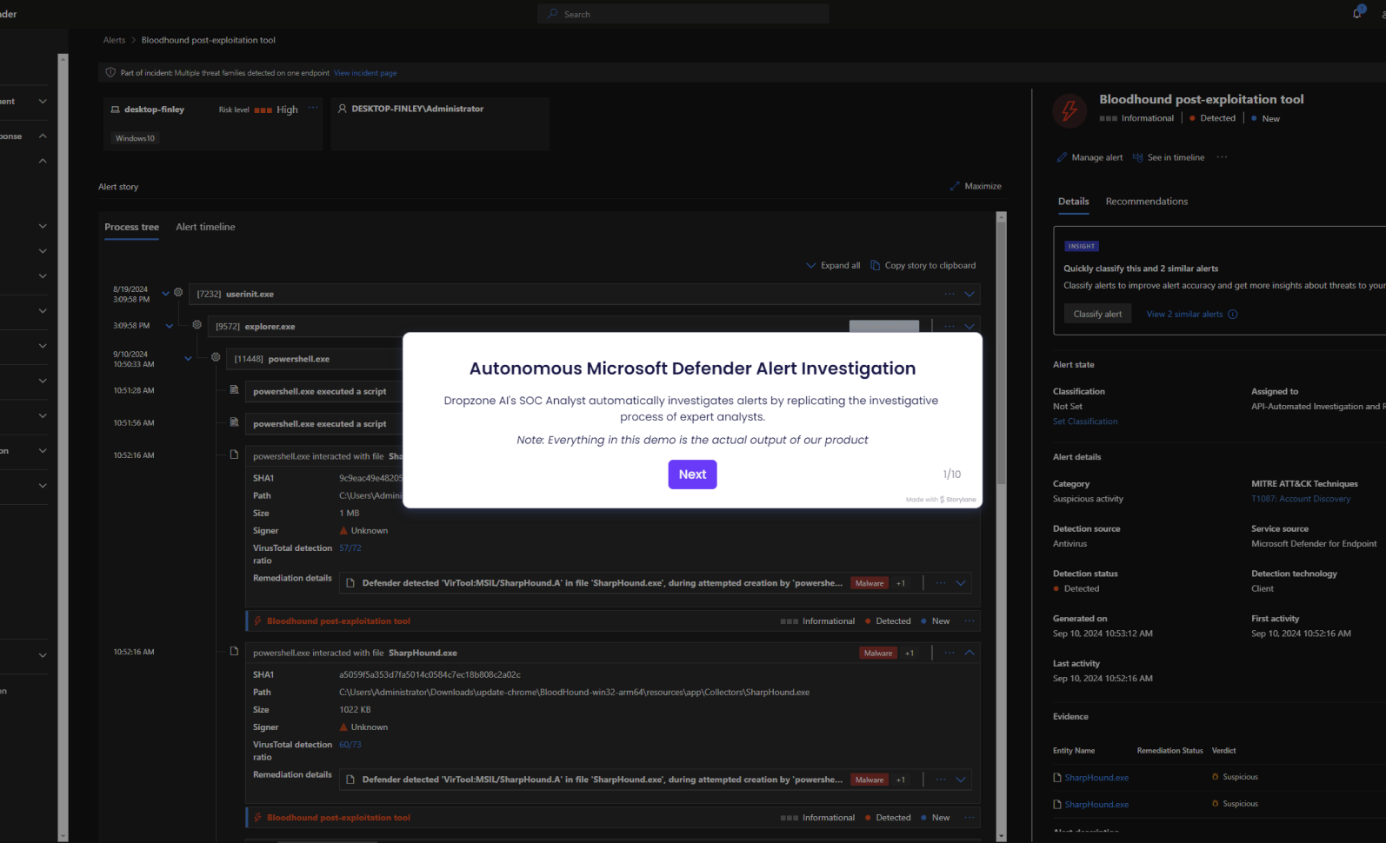The image size is (1386, 843).
Task: Click the gear icon beside userinit.exe
Action: point(178,293)
